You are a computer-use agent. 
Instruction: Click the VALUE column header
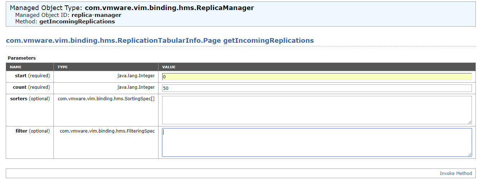(x=169, y=67)
